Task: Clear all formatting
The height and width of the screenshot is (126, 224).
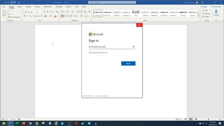Action: [57, 12]
